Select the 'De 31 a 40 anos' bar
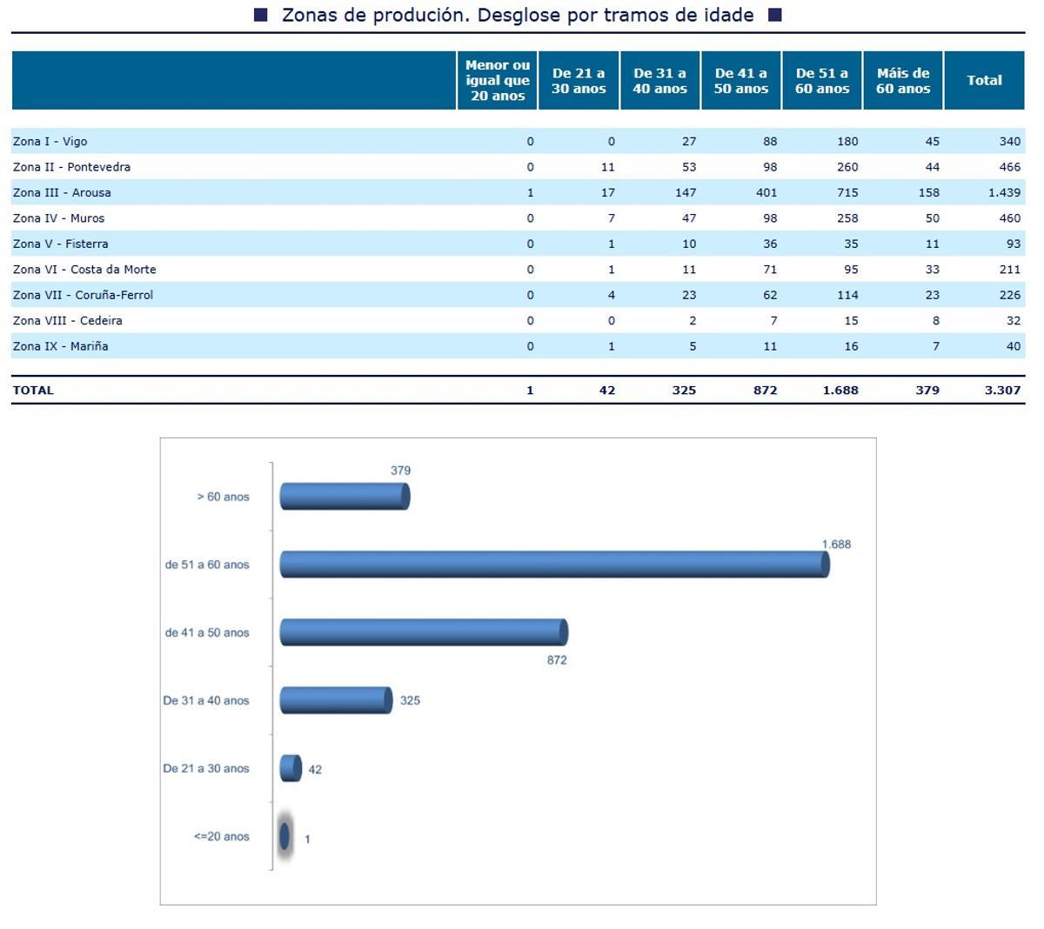This screenshot has height=929, width=1044. (x=335, y=700)
